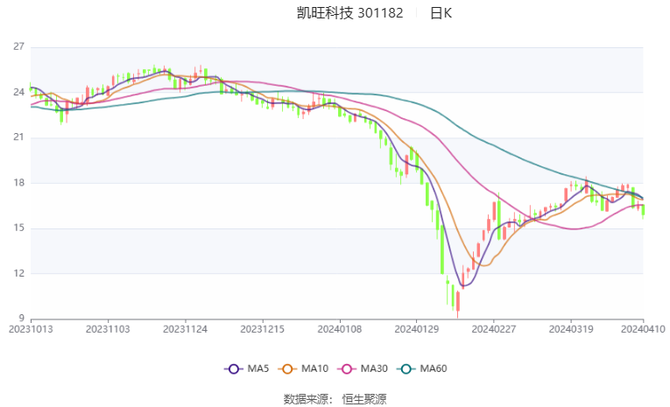Toggle the MA10 legend marker
The image size is (670, 407).
click(290, 369)
